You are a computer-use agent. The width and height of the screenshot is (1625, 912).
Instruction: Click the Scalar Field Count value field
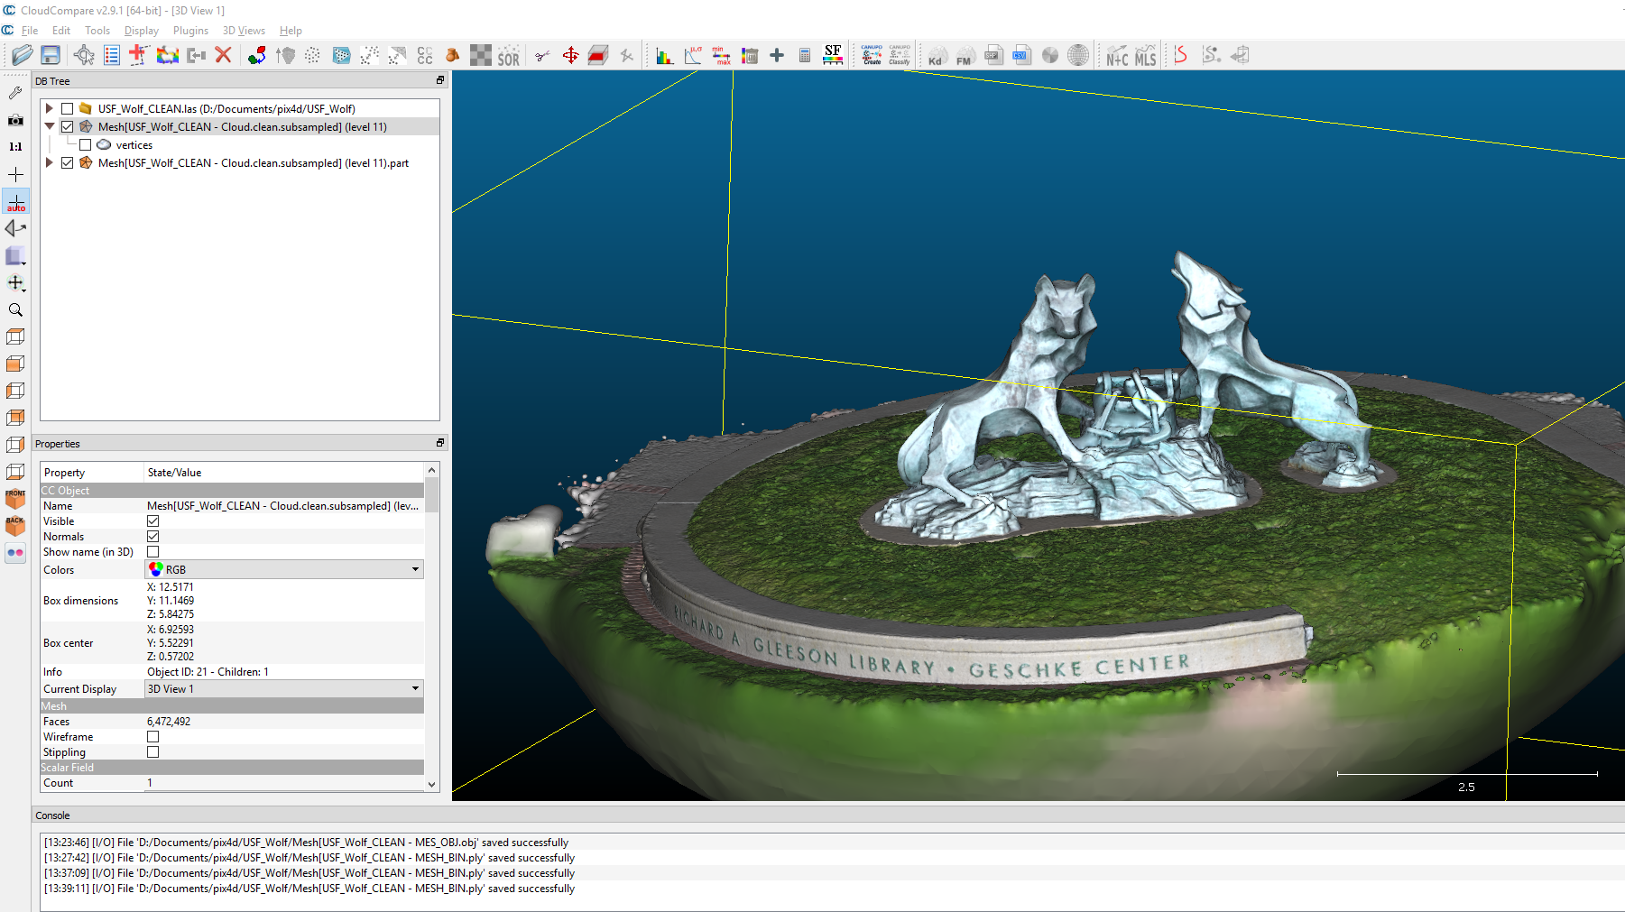pyautogui.click(x=284, y=782)
